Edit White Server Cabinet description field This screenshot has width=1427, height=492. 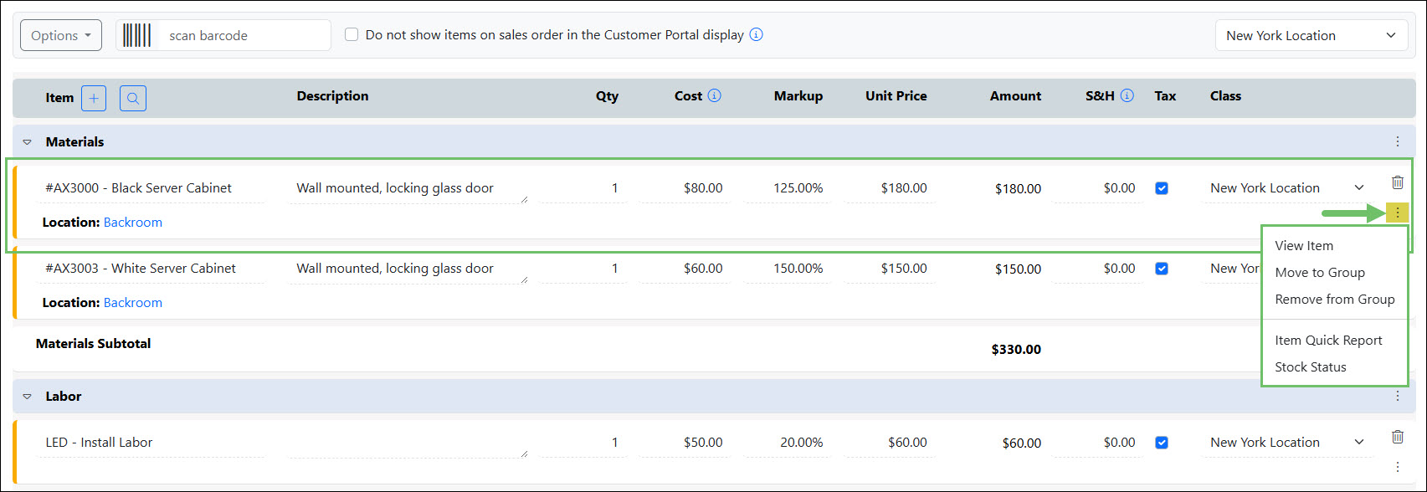(408, 269)
